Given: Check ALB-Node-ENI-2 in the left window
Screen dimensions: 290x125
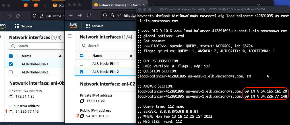Looking at the screenshot, I should click(11, 72).
